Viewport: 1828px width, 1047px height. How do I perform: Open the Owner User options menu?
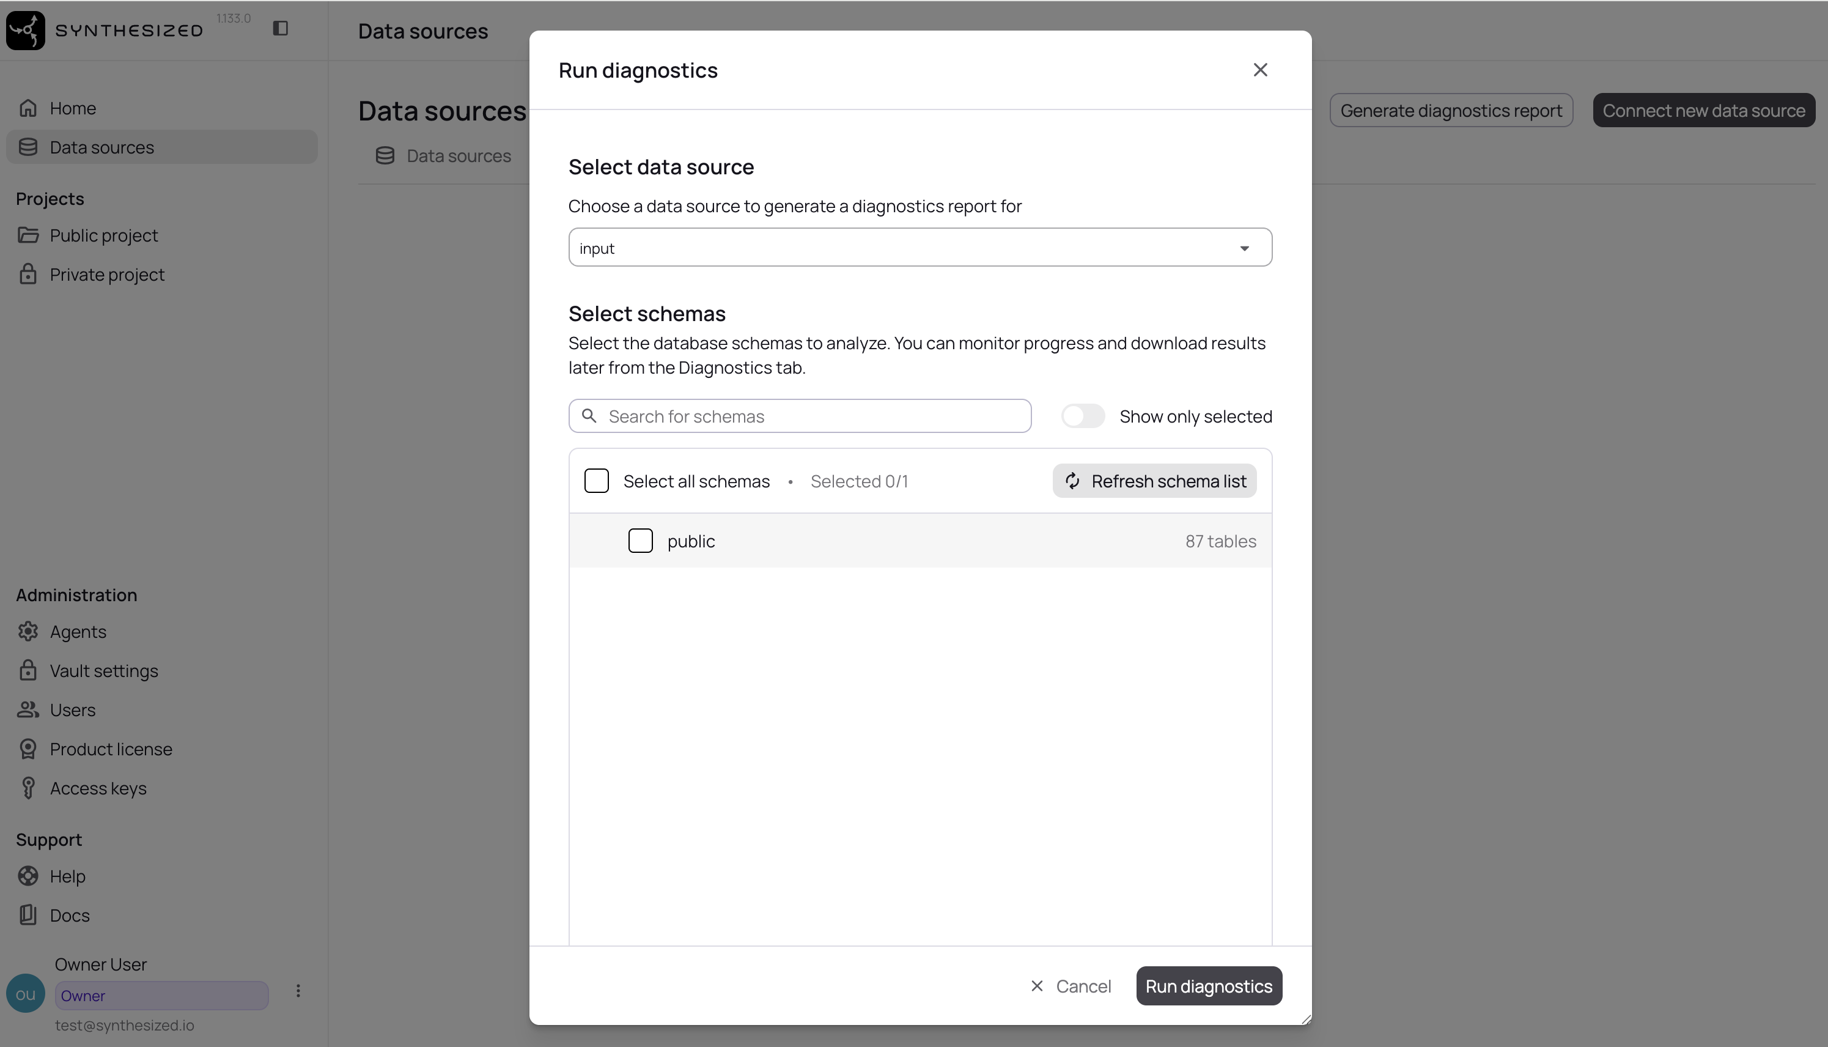pyautogui.click(x=299, y=990)
